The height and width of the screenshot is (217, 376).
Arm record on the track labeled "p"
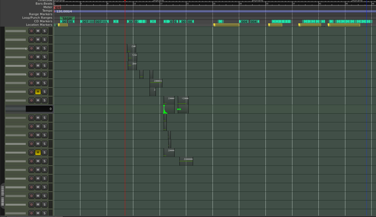[31, 48]
